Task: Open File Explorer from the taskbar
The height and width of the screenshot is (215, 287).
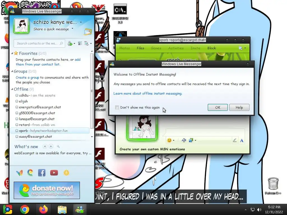Action: click(62, 209)
